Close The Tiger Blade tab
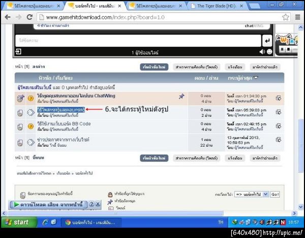The image size is (305, 238). point(241,6)
